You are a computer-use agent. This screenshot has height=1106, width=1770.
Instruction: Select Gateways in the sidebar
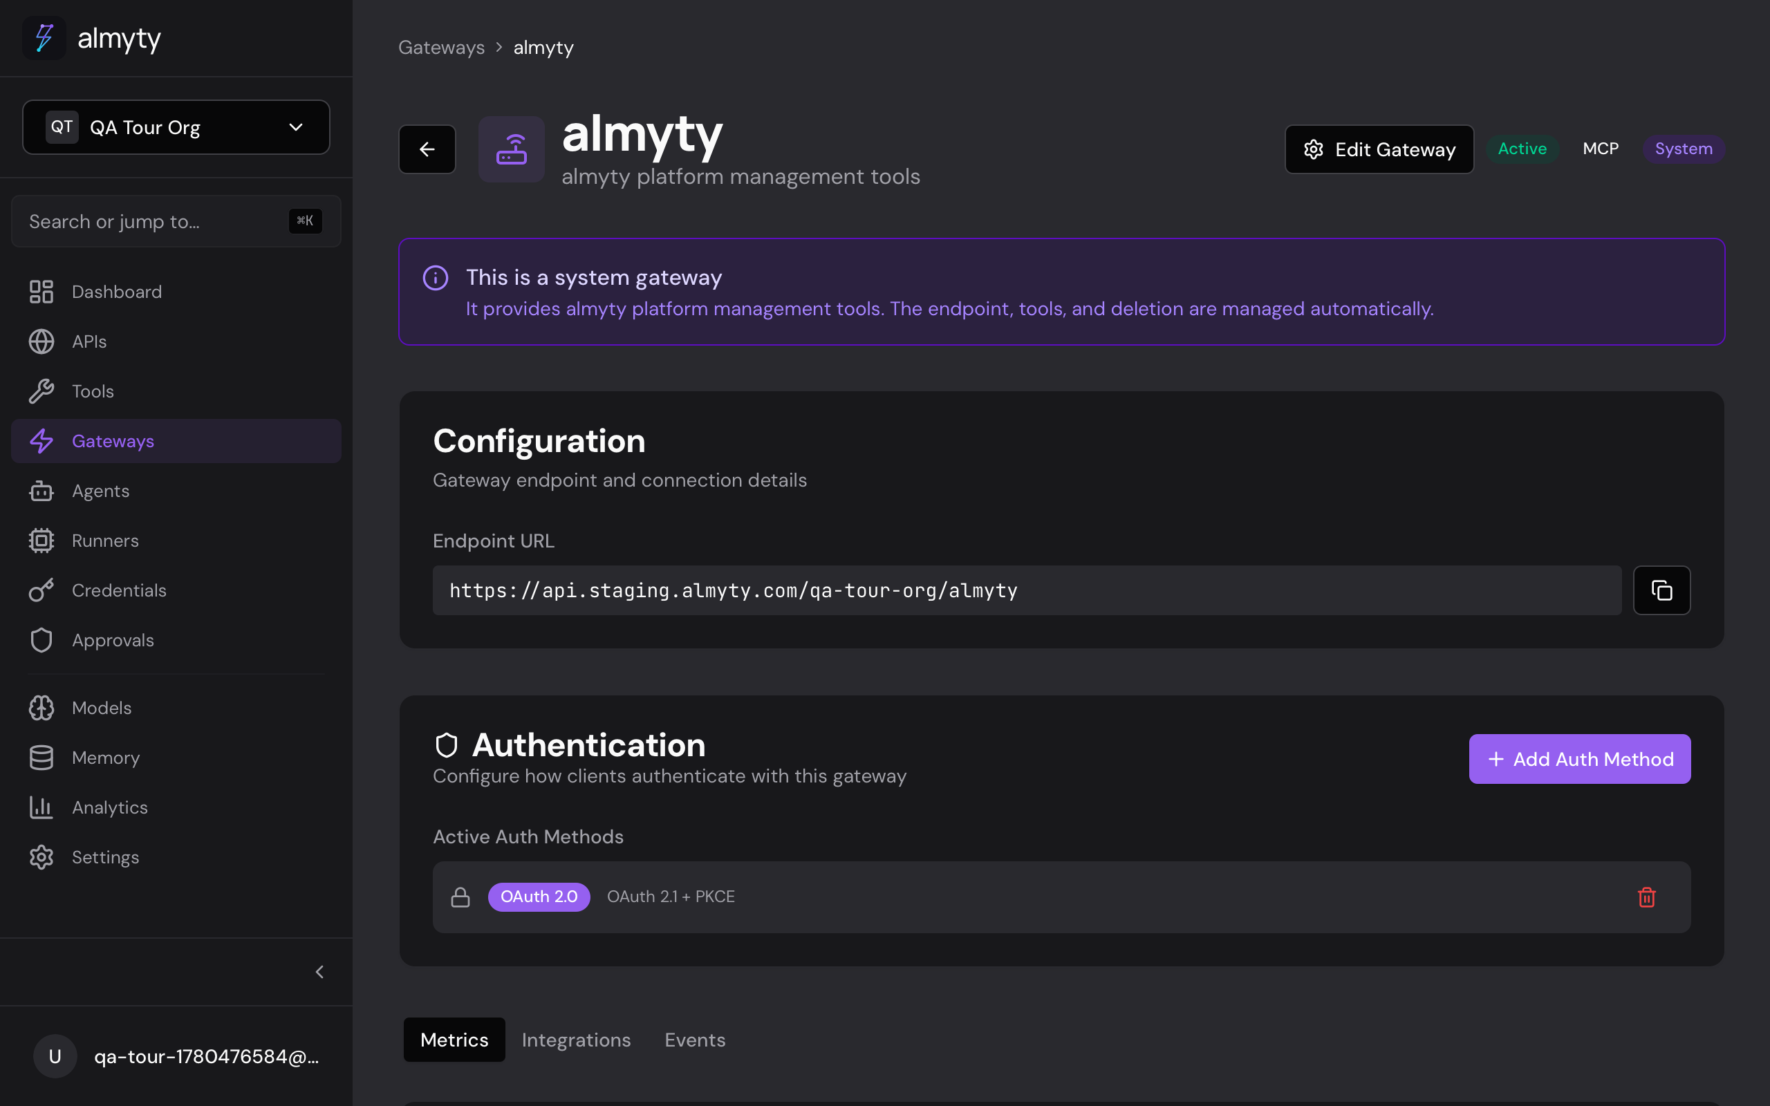pyautogui.click(x=176, y=441)
